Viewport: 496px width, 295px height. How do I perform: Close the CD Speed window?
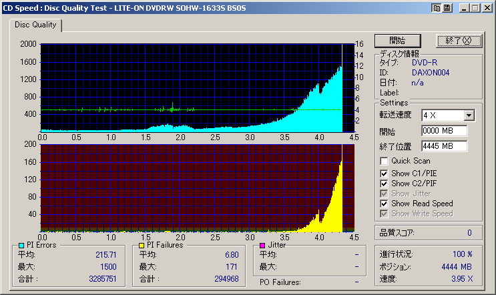click(x=487, y=8)
